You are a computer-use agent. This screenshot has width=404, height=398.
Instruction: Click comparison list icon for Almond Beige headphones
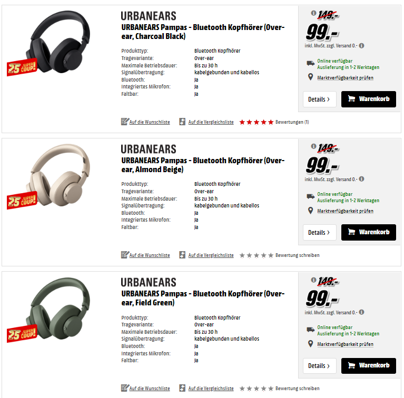pos(182,255)
